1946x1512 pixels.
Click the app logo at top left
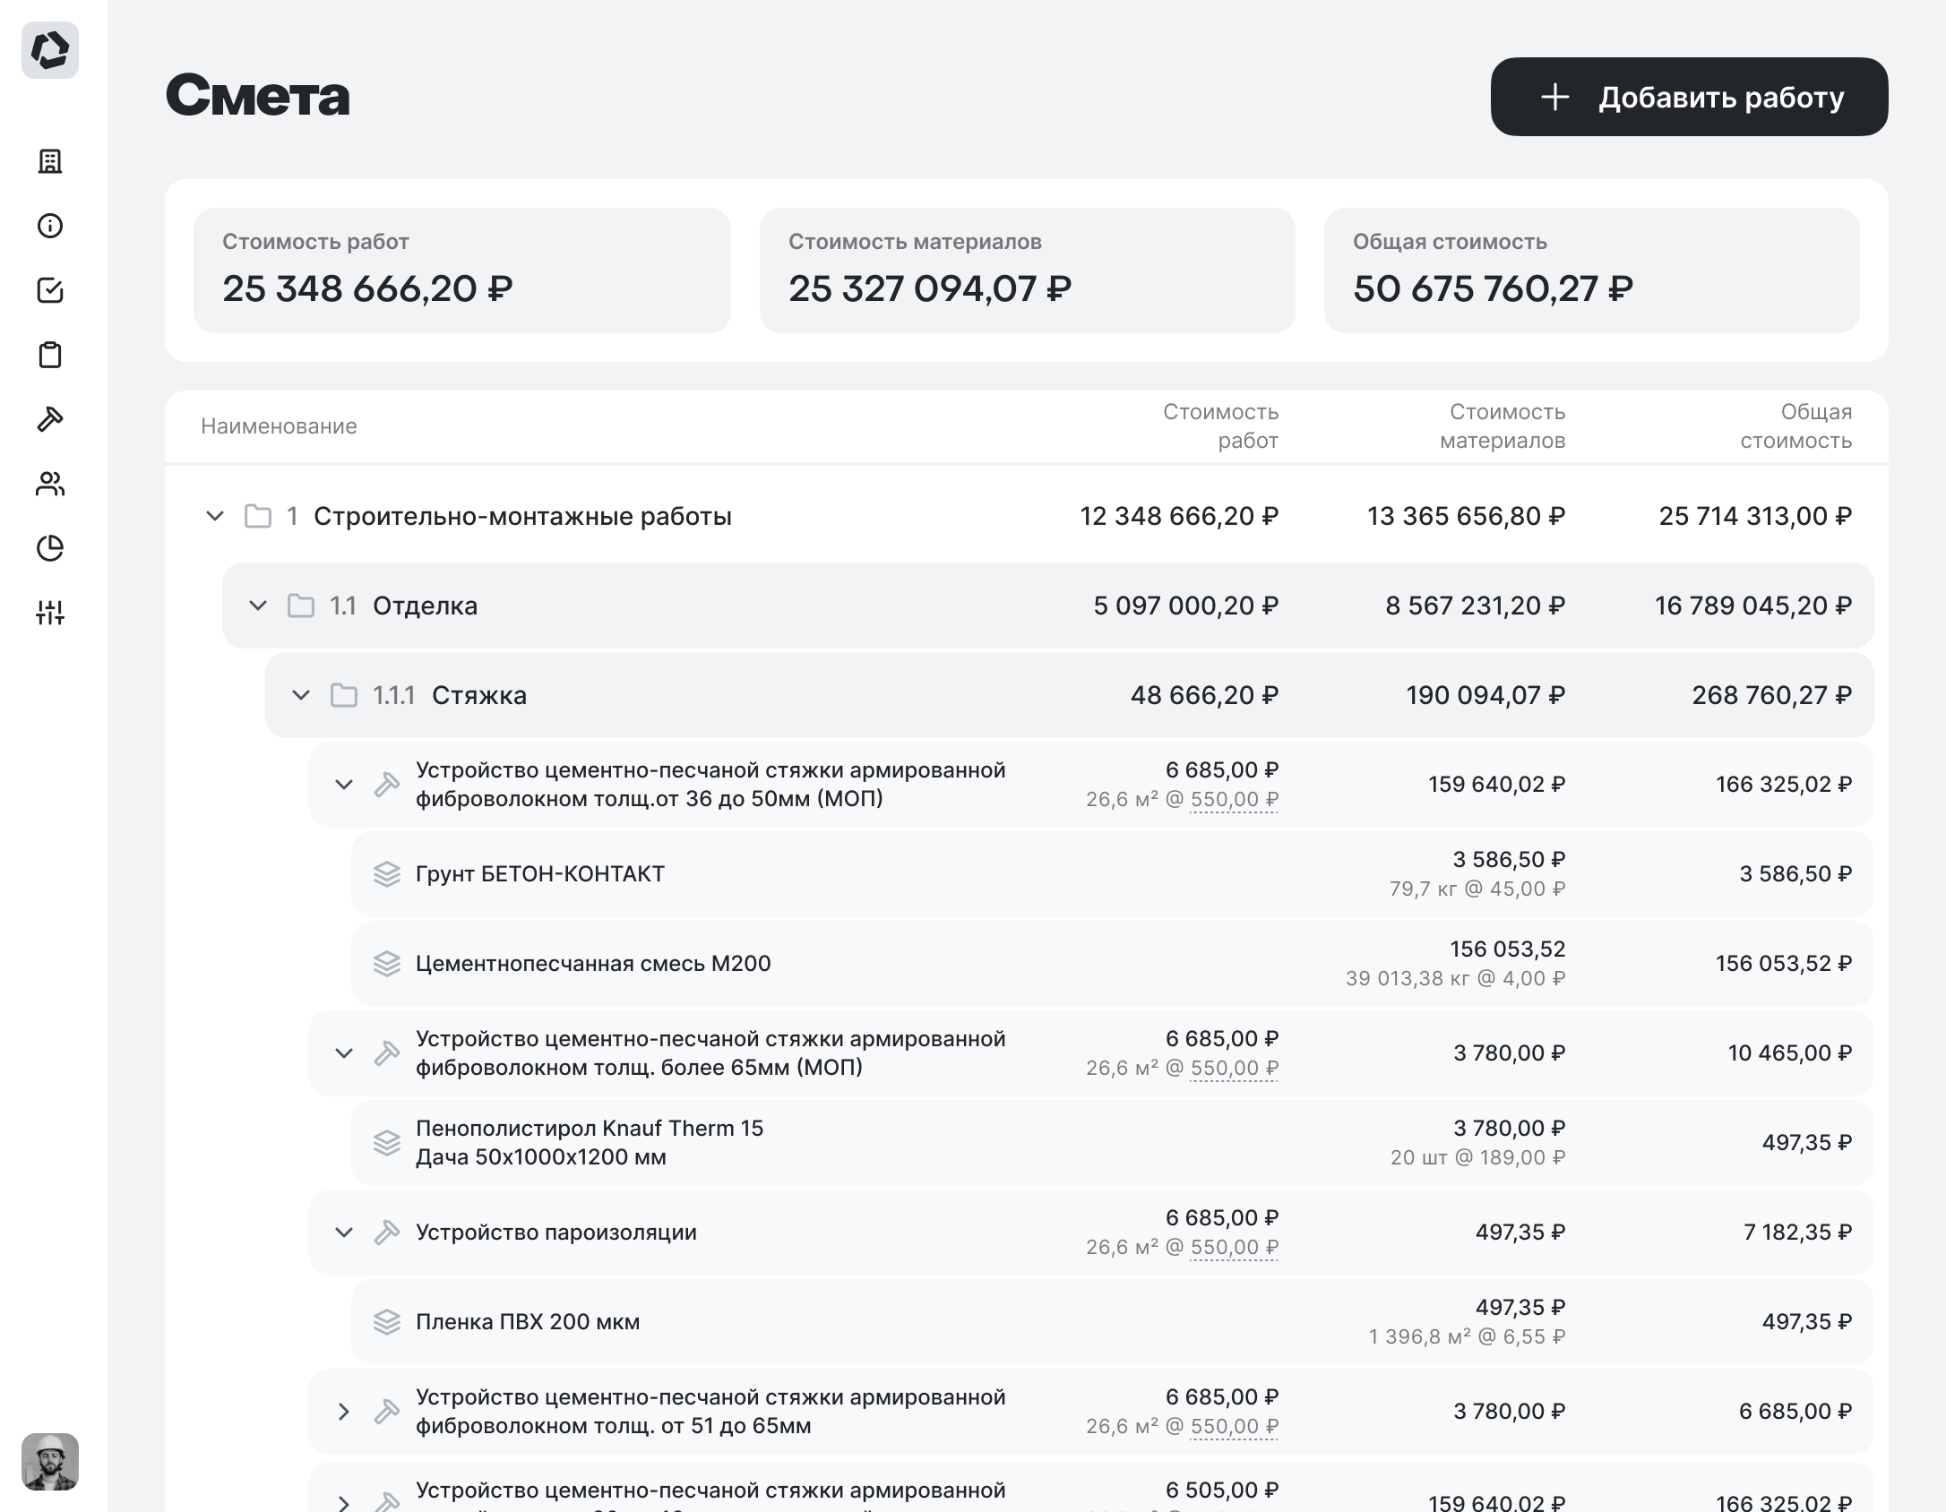tap(50, 50)
